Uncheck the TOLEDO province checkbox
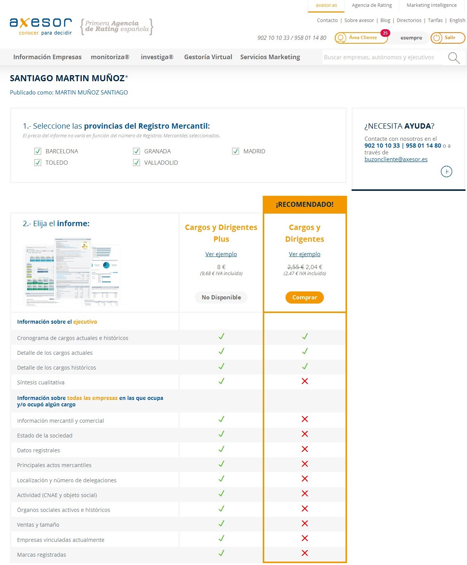Viewport: 467px width, 565px height. 38,162
